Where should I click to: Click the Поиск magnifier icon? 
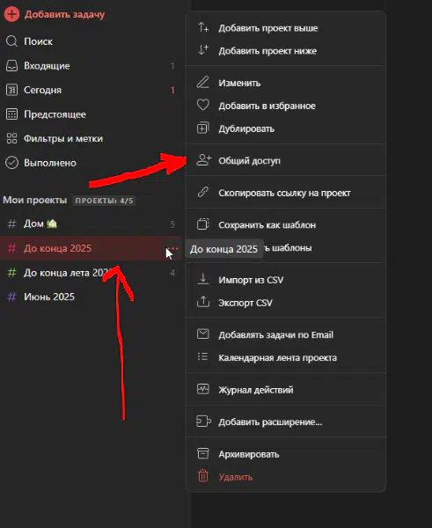pyautogui.click(x=11, y=41)
